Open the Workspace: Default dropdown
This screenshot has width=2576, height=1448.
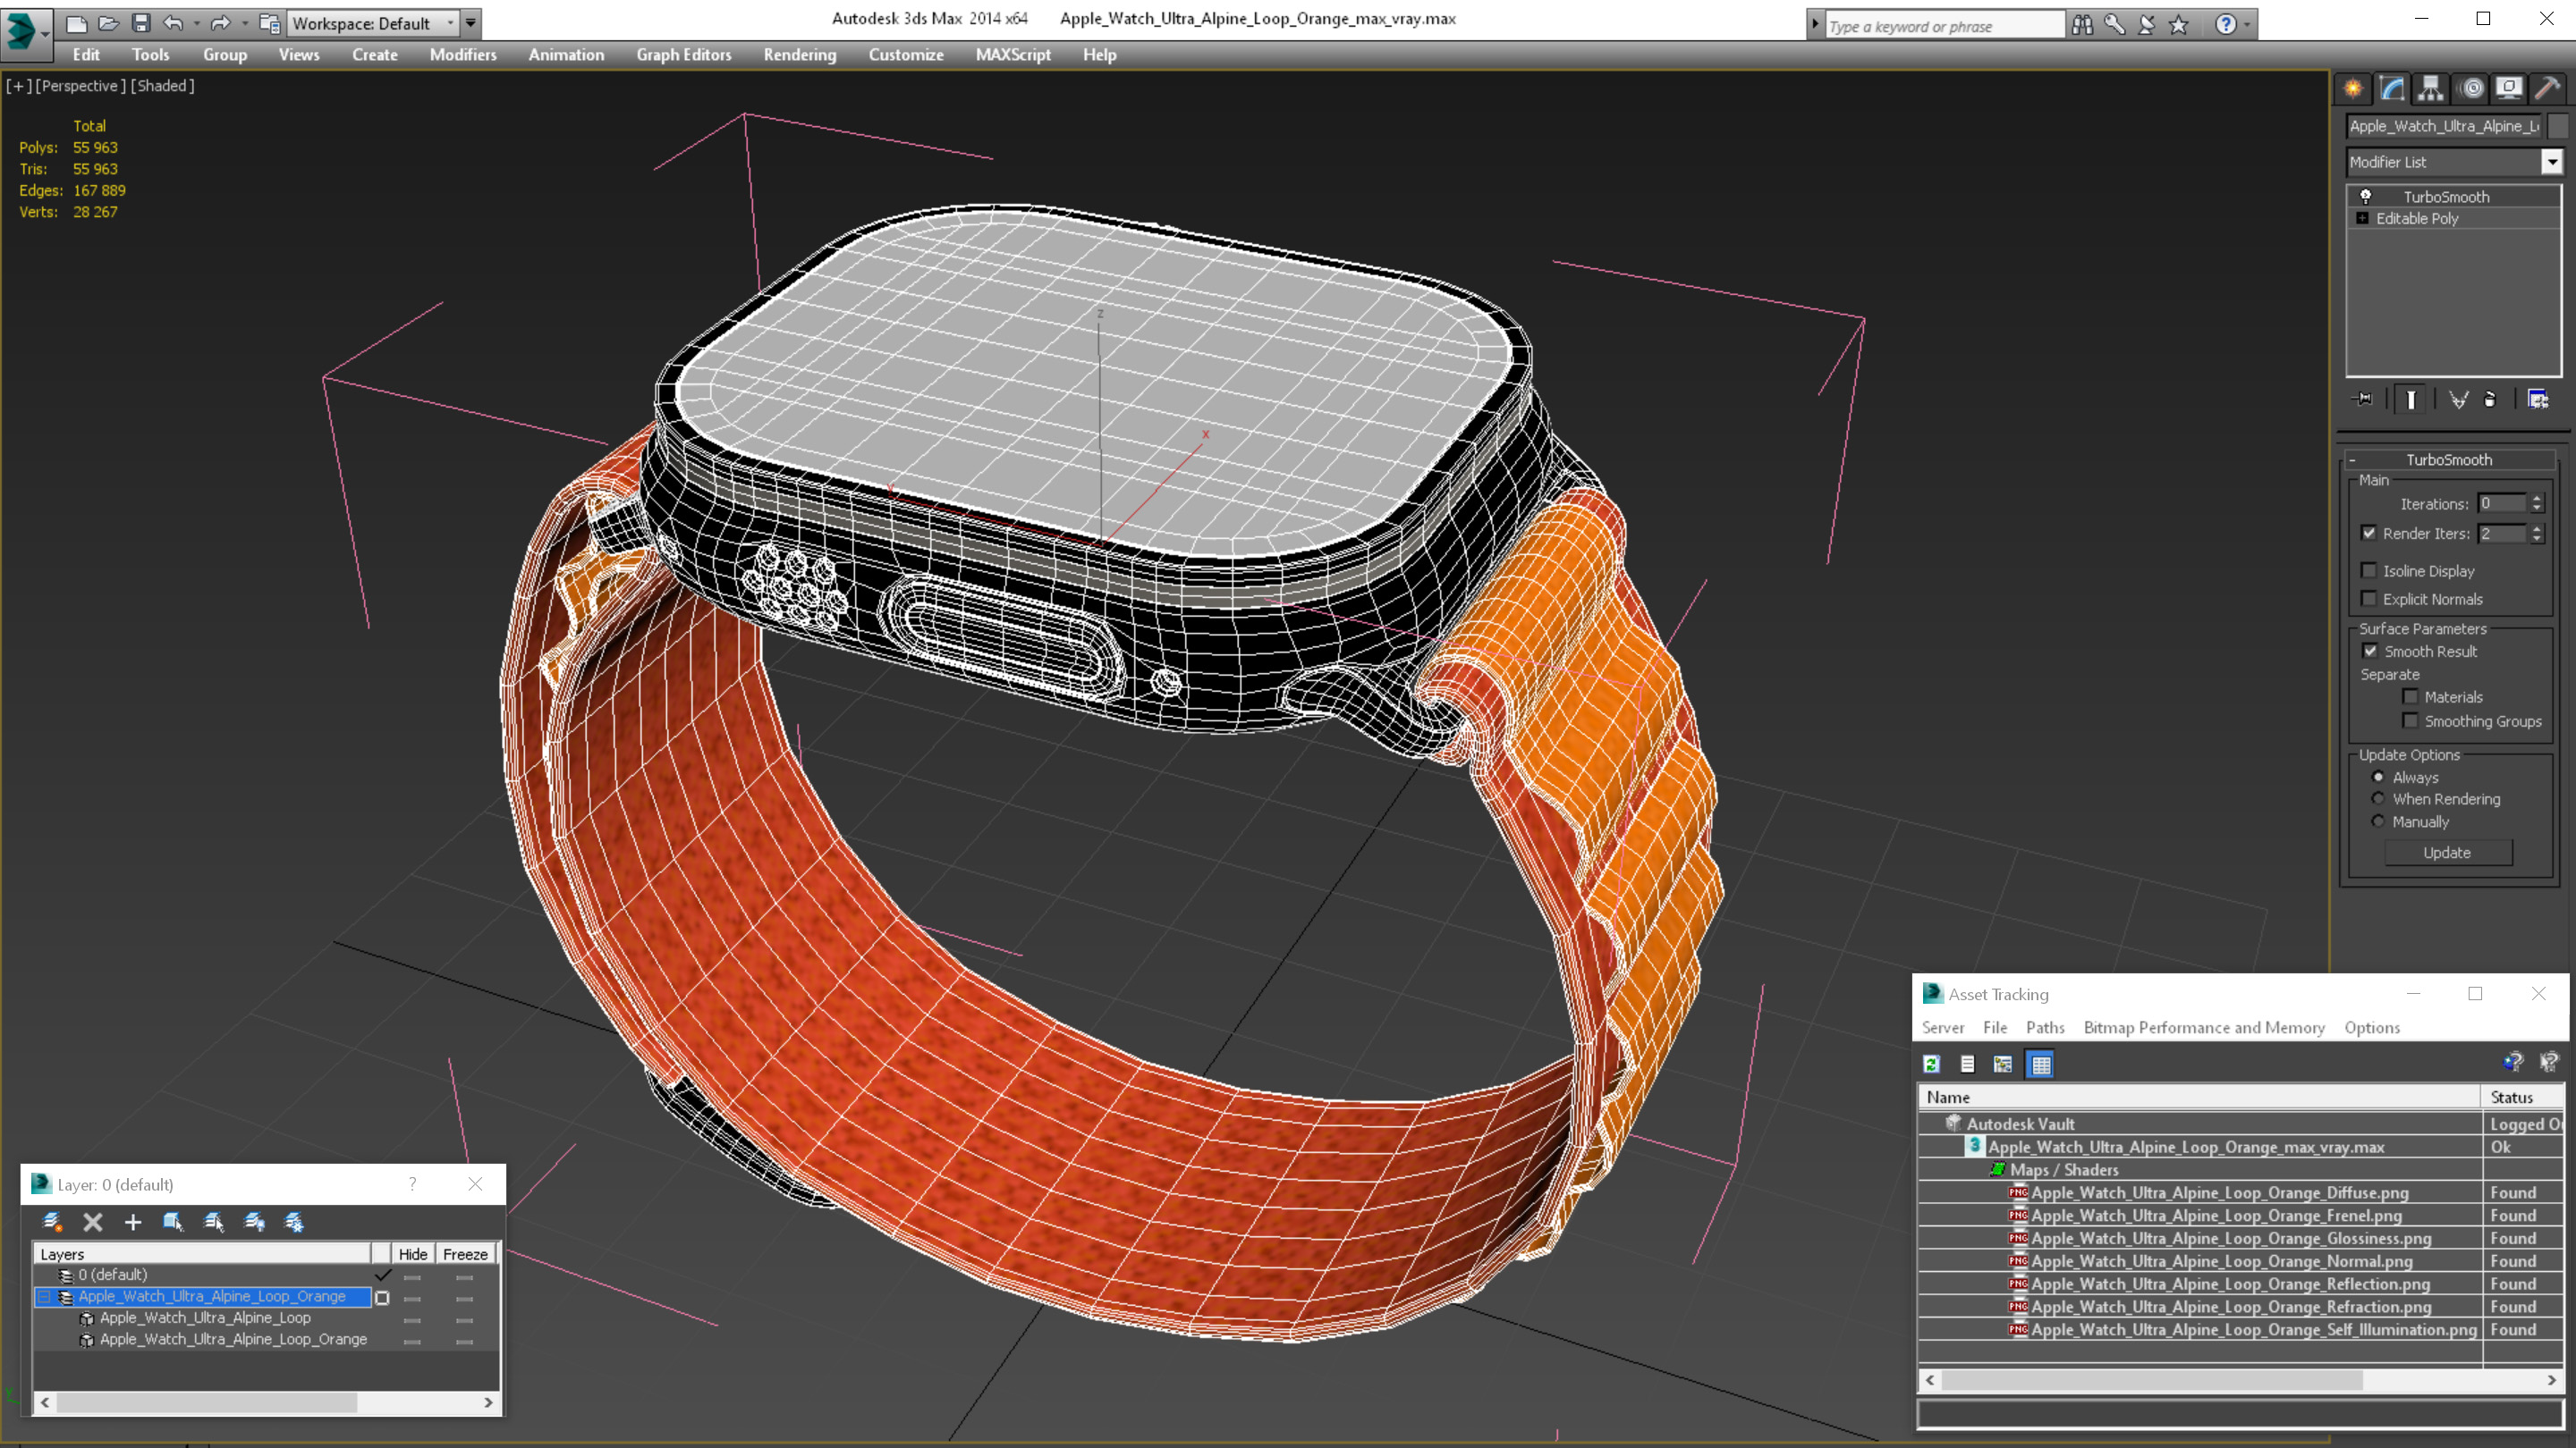tap(372, 23)
